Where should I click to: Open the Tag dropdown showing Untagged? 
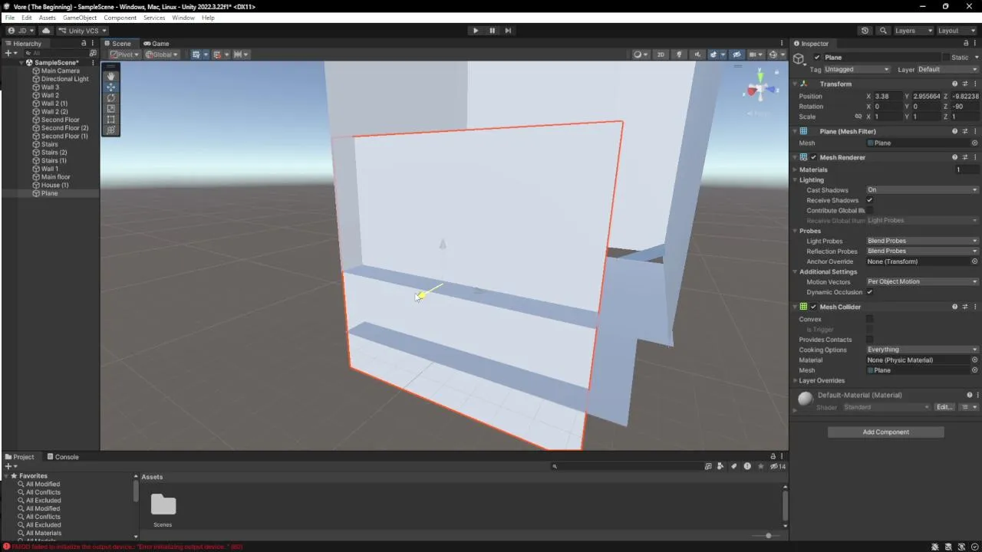click(x=857, y=69)
